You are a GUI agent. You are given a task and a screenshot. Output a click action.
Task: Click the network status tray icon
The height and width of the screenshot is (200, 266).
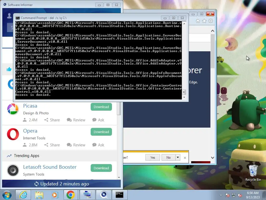click(234, 195)
